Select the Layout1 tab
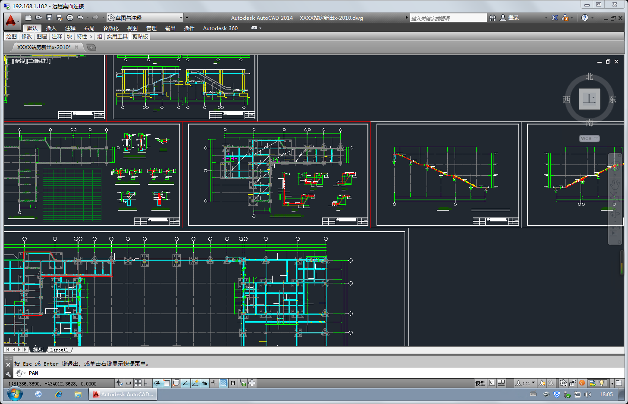628x404 pixels. (x=59, y=350)
